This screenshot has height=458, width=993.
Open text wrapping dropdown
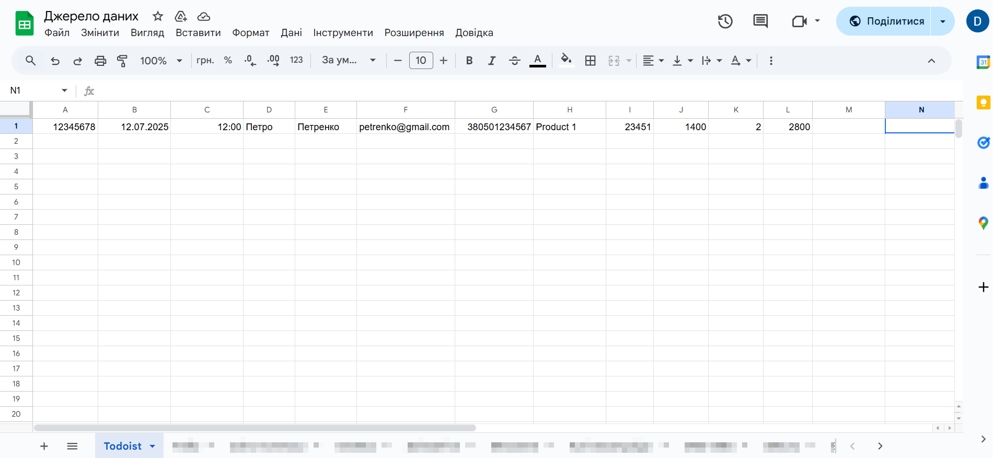click(712, 61)
